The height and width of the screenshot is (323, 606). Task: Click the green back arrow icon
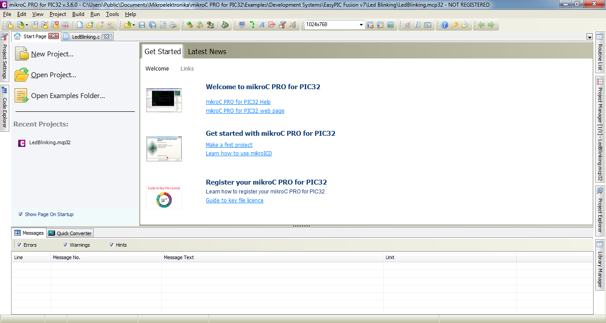481,25
